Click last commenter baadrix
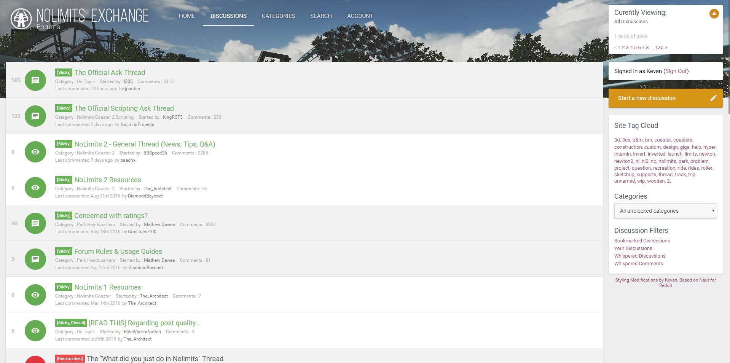This screenshot has height=363, width=730. (x=128, y=160)
